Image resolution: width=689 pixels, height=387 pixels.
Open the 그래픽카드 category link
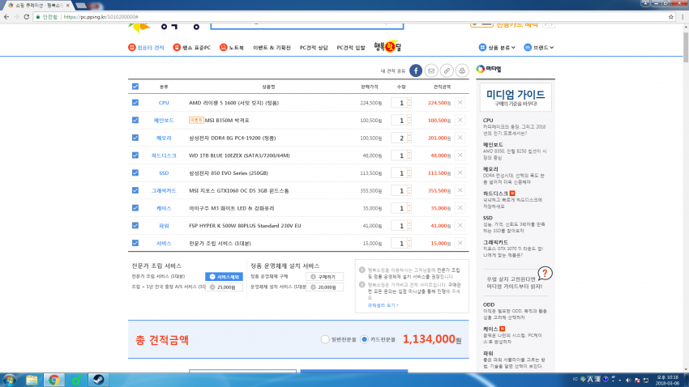tap(164, 190)
